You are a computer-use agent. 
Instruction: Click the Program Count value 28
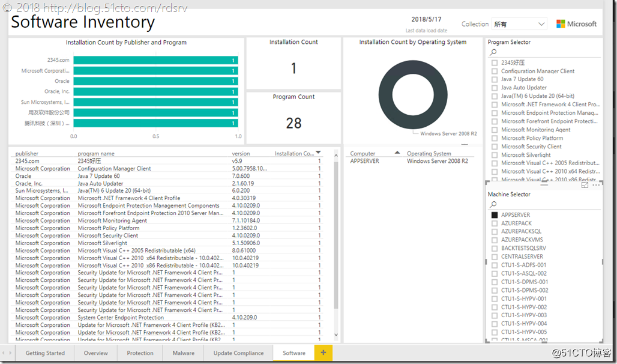click(293, 123)
